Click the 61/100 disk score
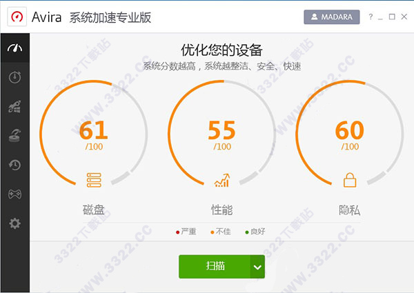Image resolution: width=414 pixels, height=293 pixels. [94, 134]
